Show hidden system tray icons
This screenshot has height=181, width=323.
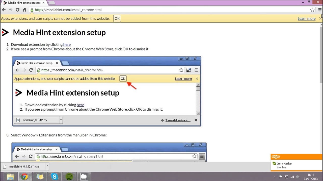pos(275,177)
